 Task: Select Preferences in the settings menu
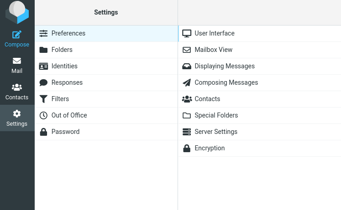68,33
